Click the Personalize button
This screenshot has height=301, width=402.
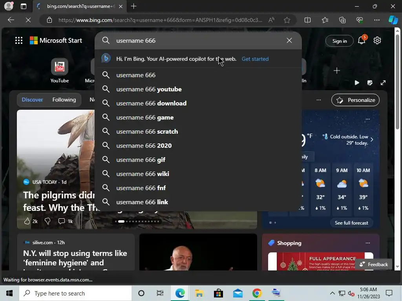[355, 100]
